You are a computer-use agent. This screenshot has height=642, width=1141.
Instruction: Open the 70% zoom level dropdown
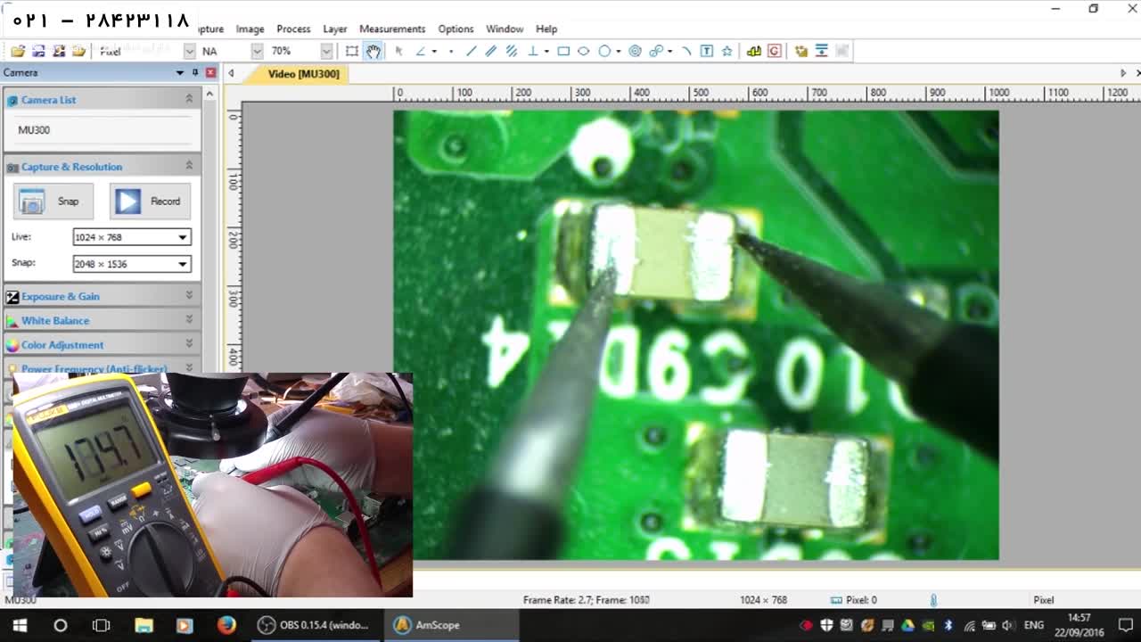pos(326,51)
